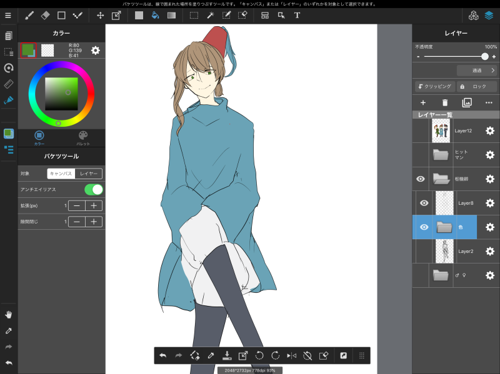
Task: Open color settings gear
Action: coord(96,51)
